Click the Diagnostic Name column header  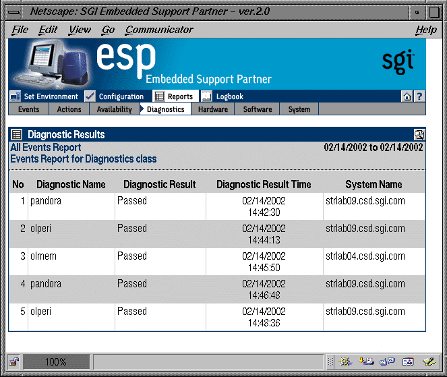pyautogui.click(x=71, y=185)
